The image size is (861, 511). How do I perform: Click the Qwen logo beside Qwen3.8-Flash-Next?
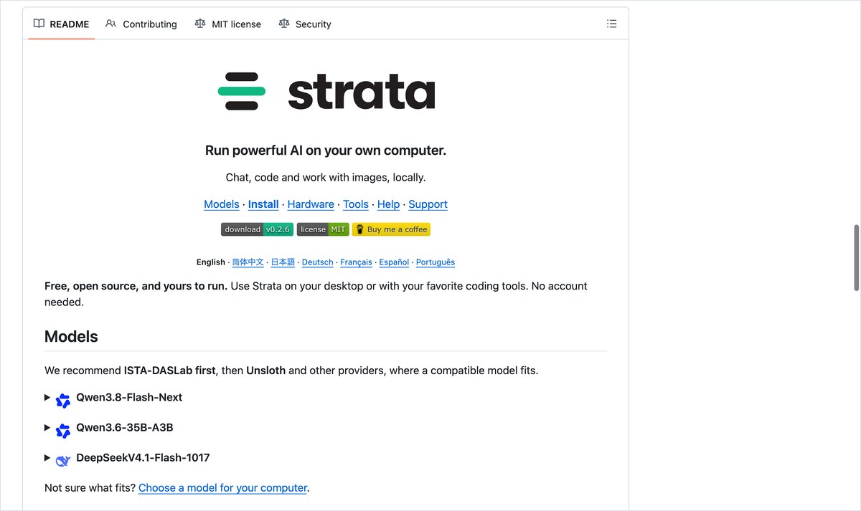[x=63, y=401]
